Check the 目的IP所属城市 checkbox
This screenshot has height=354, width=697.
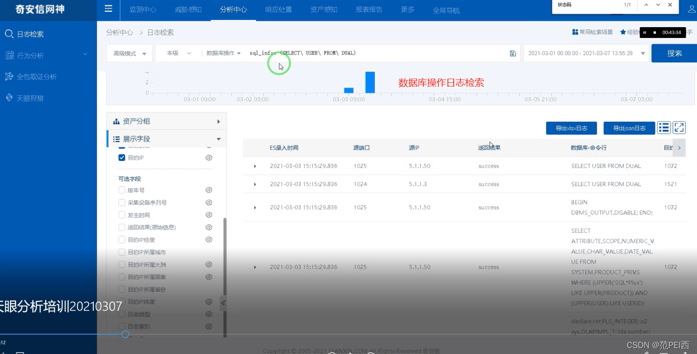122,252
